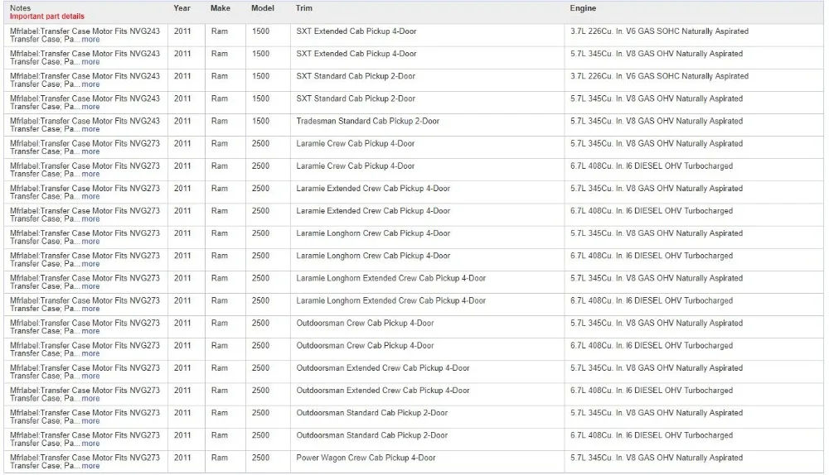This screenshot has height=475, width=829.
Task: Click 'more' in SXT Standard Cab 3.7L V6 row
Action: [x=90, y=84]
